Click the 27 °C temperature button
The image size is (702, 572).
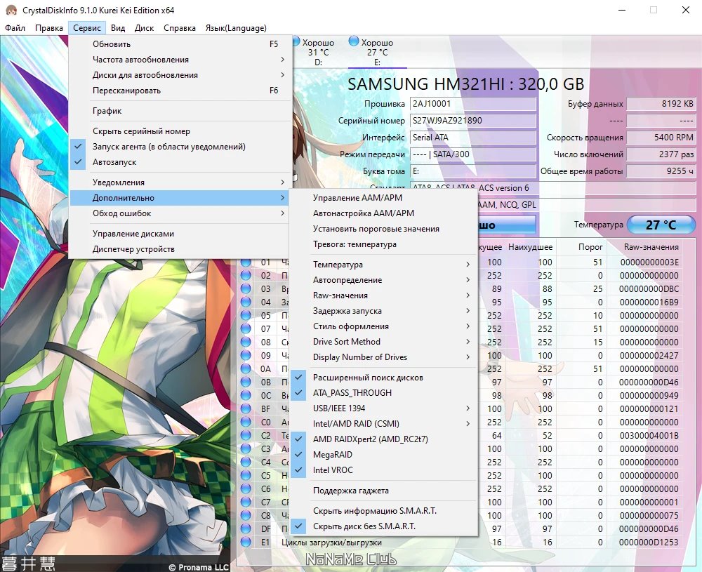pyautogui.click(x=661, y=225)
